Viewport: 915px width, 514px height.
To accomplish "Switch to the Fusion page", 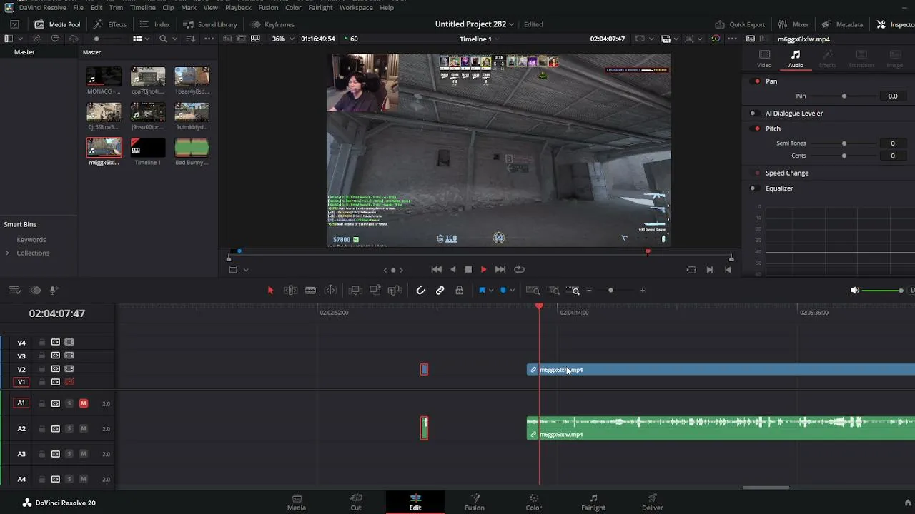I will 475,503.
